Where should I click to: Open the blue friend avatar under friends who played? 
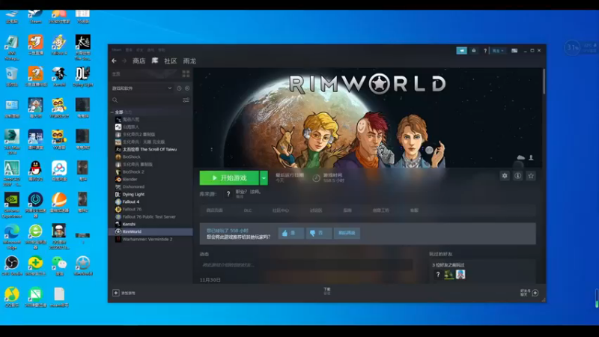click(x=460, y=274)
